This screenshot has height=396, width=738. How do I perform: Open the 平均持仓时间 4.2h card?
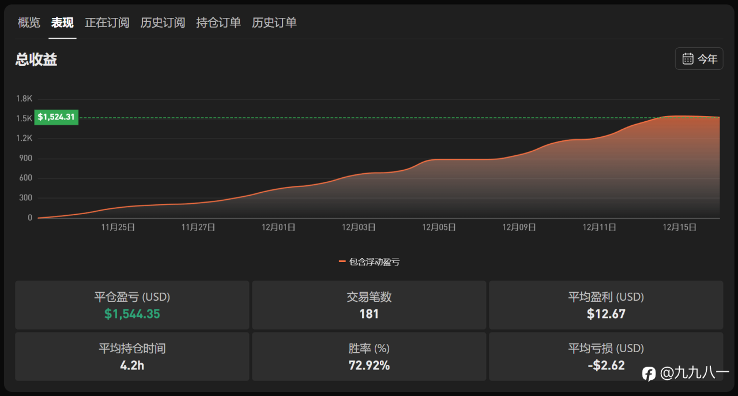pos(132,356)
